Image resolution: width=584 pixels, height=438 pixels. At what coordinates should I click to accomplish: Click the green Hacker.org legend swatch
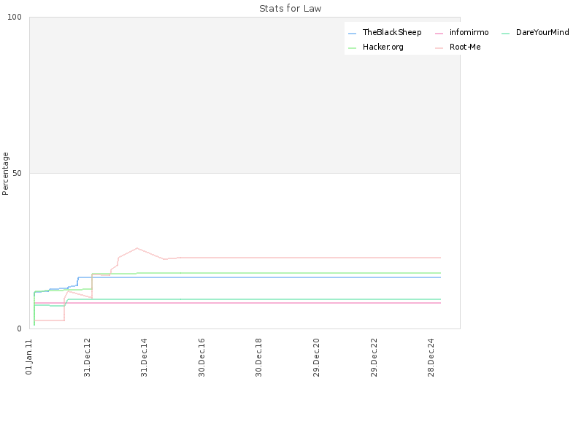click(353, 48)
